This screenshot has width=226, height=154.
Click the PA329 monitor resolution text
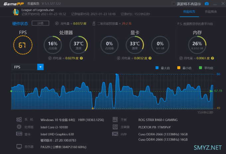(63, 147)
